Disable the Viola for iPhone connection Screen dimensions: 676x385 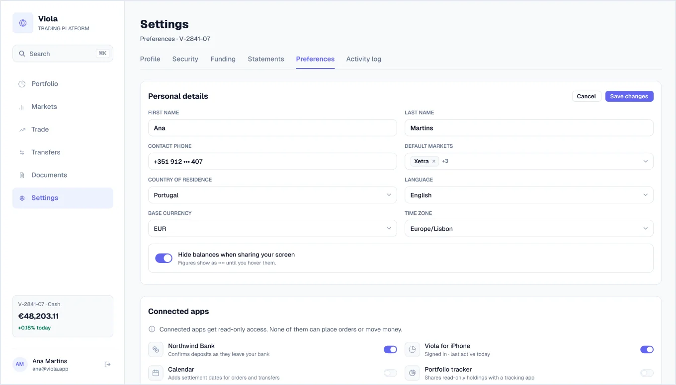[647, 349]
